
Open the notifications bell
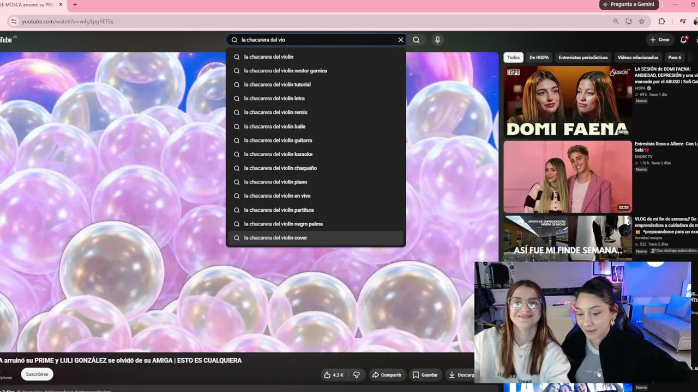pyautogui.click(x=684, y=40)
